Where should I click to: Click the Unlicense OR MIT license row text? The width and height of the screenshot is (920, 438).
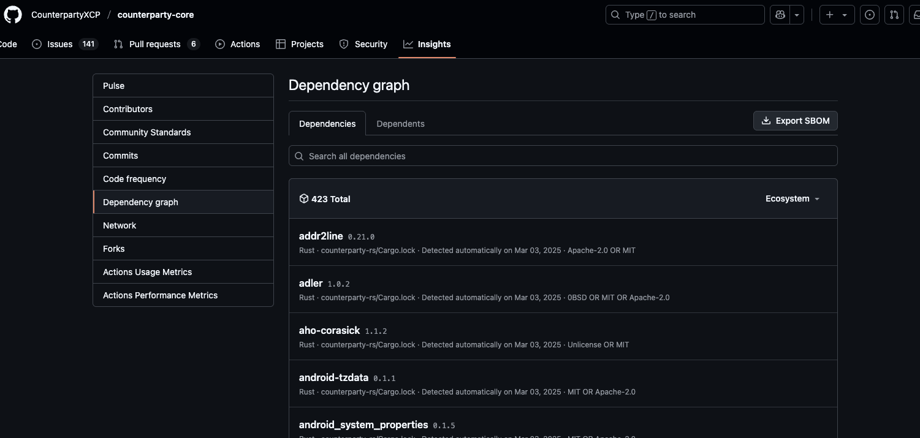pyautogui.click(x=598, y=345)
